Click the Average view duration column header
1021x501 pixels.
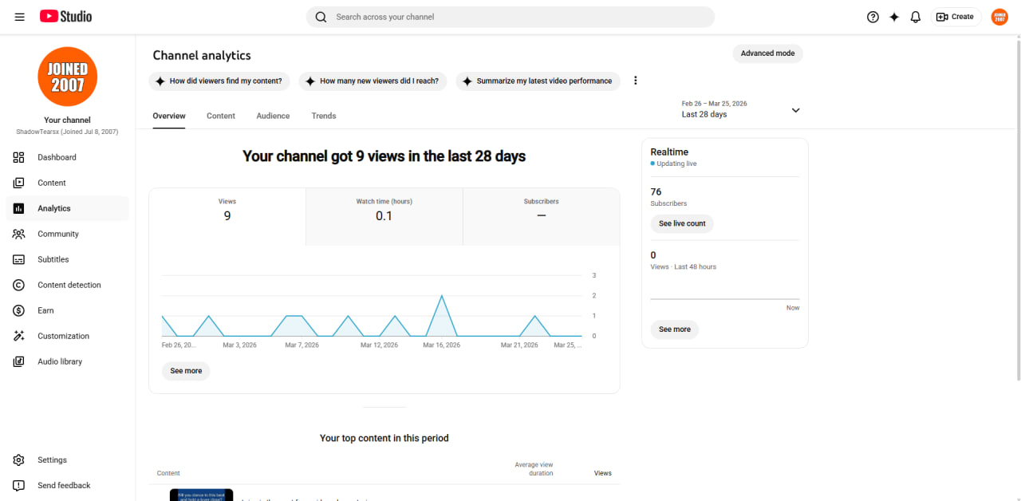click(x=534, y=469)
